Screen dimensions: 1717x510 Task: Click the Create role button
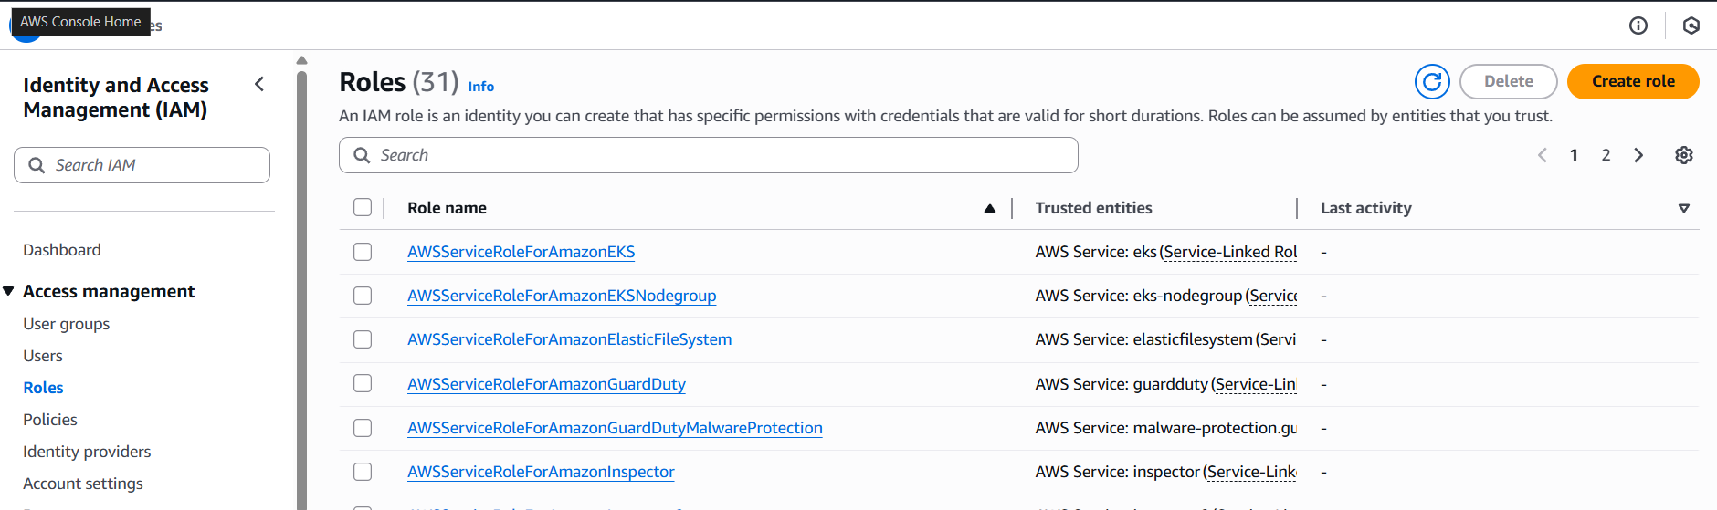[x=1633, y=81]
